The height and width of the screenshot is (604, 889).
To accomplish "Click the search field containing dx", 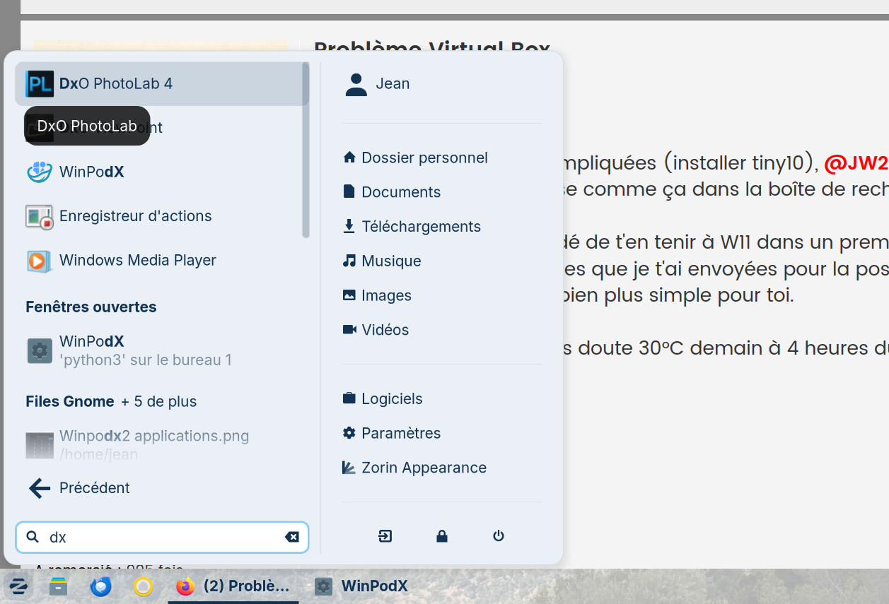I will tap(163, 537).
